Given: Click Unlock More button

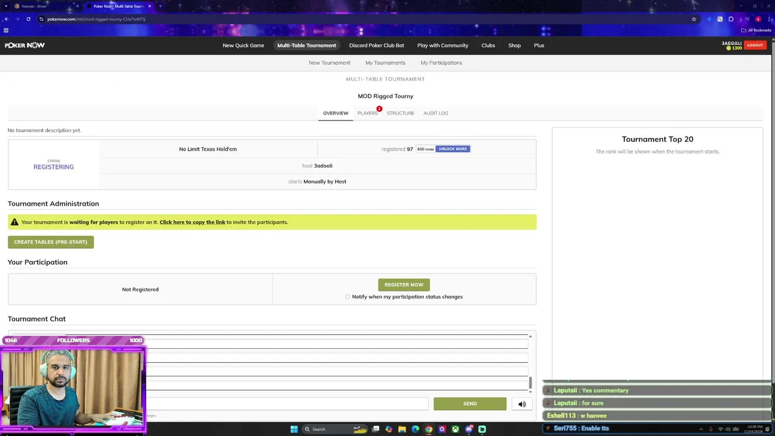Looking at the screenshot, I should pos(453,149).
